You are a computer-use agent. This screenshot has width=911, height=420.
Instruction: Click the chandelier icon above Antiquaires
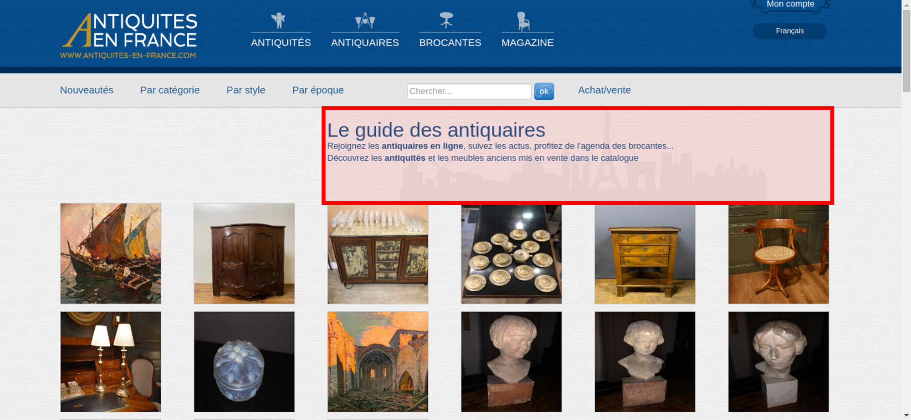click(365, 20)
